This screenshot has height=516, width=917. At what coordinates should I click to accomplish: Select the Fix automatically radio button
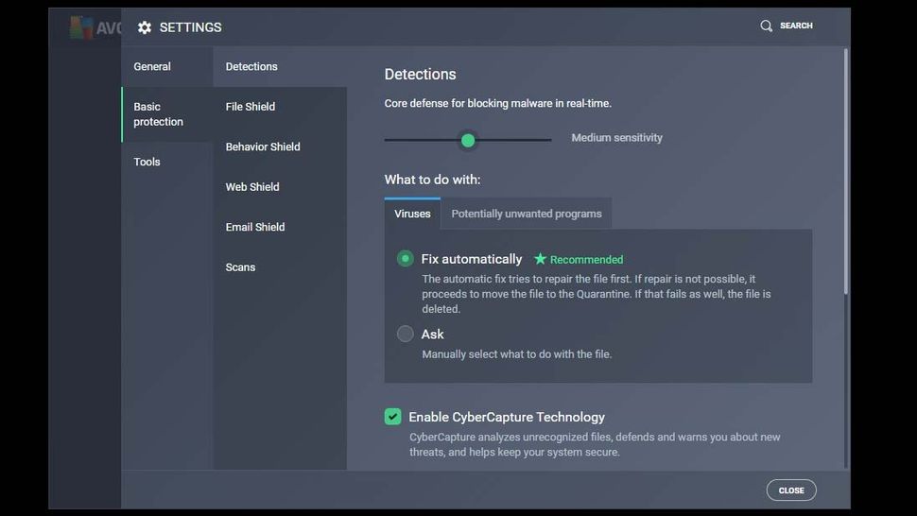pyautogui.click(x=406, y=258)
